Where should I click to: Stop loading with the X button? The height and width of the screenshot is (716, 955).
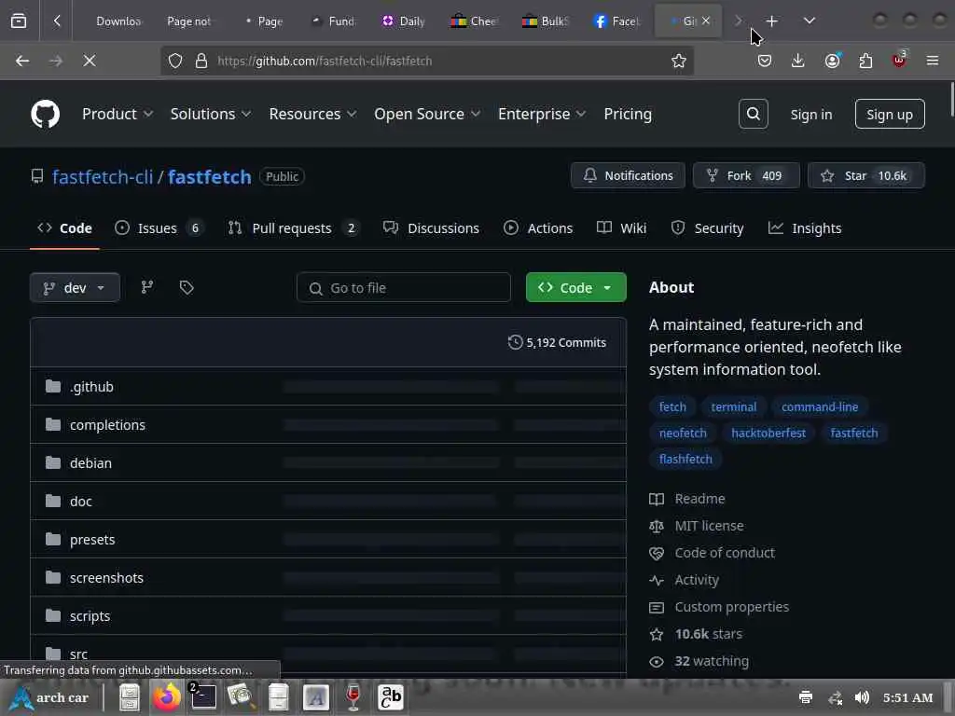89,61
